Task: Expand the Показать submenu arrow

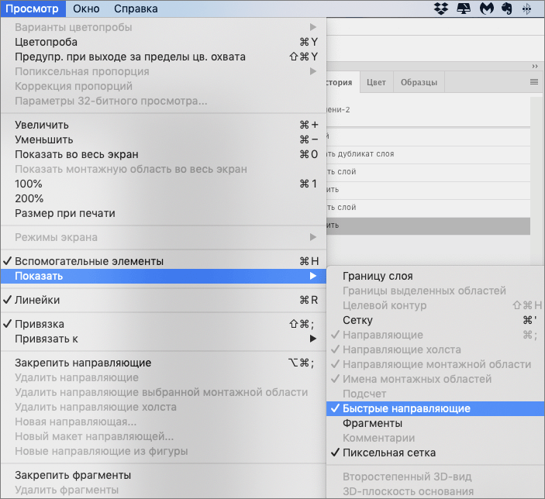Action: pyautogui.click(x=313, y=276)
